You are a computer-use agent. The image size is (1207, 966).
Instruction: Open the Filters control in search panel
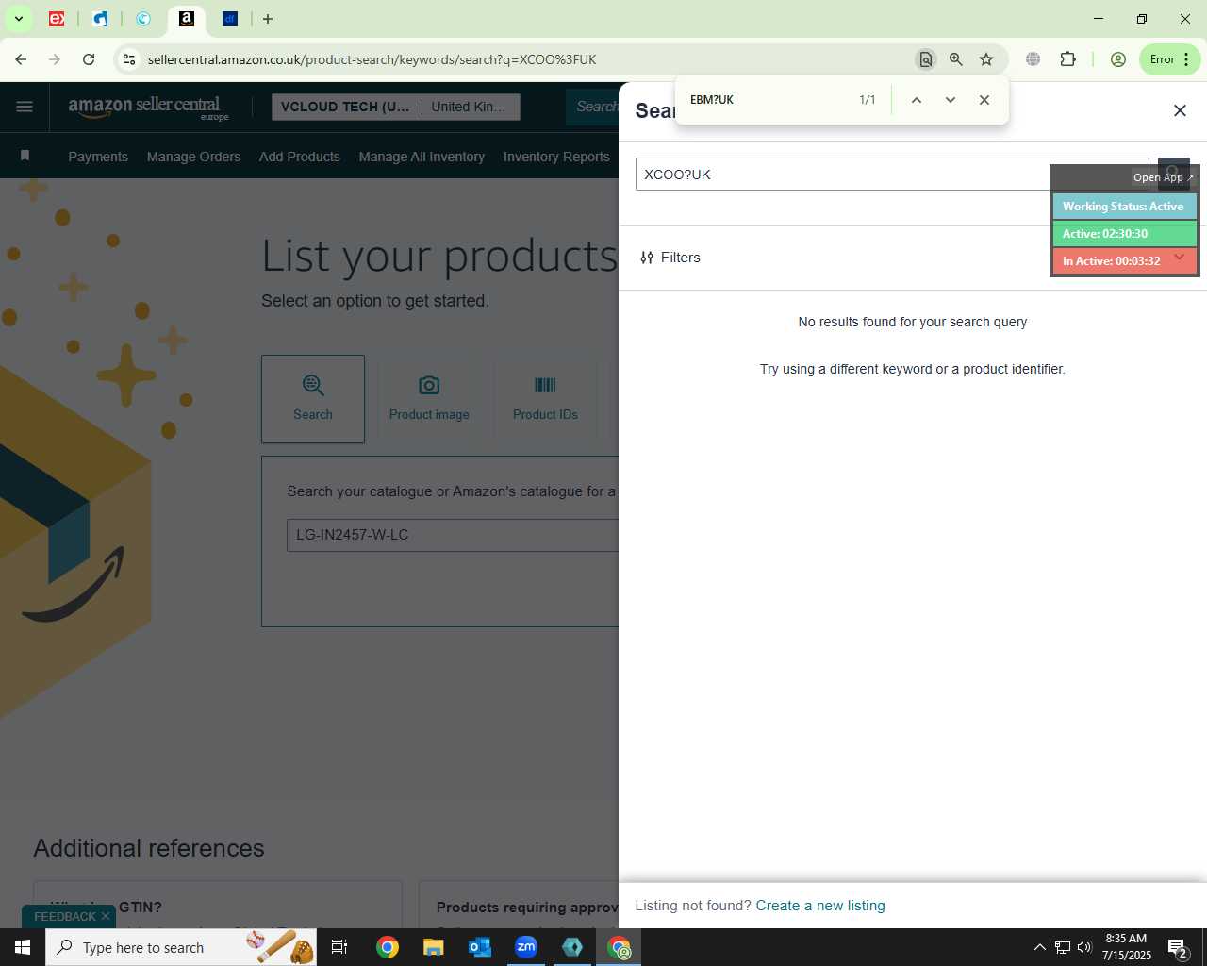[x=670, y=258]
